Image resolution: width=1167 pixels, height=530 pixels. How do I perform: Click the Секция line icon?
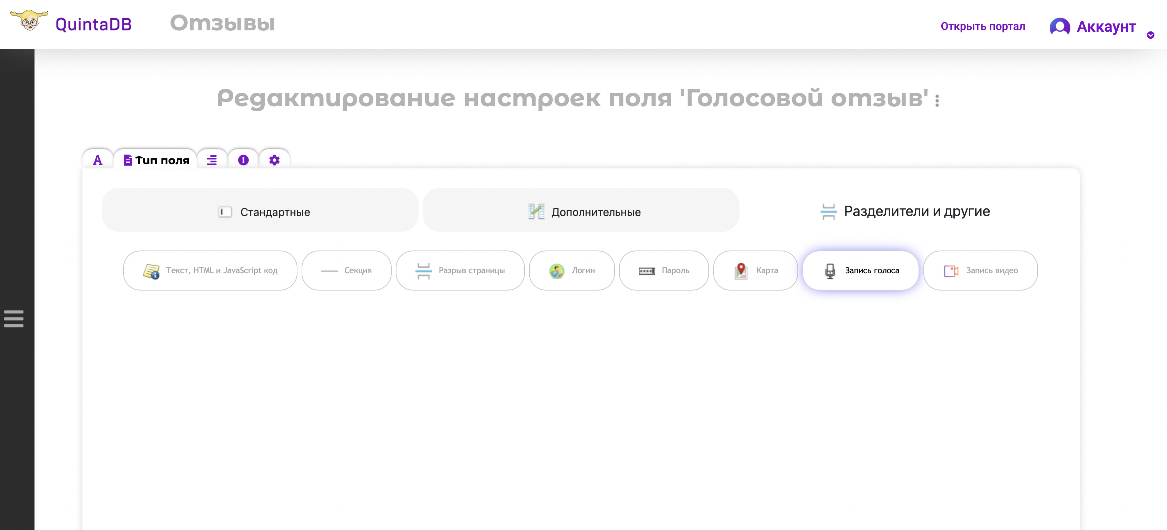329,271
